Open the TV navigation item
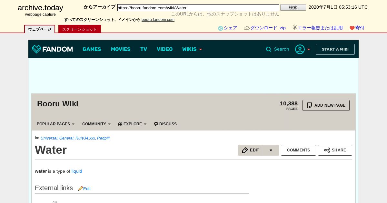Image resolution: width=387 pixels, height=203 pixels. (144, 49)
